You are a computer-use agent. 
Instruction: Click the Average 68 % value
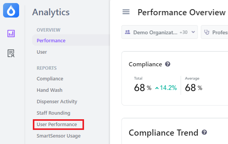pos(194,88)
